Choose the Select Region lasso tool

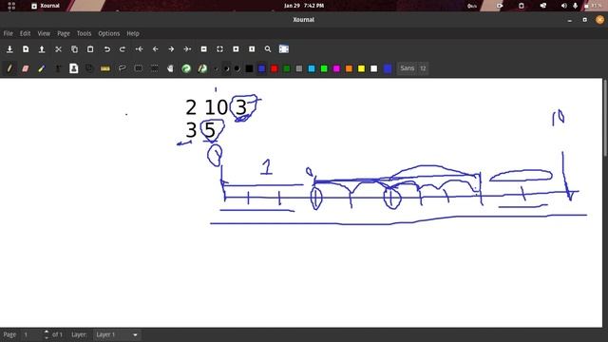point(123,68)
